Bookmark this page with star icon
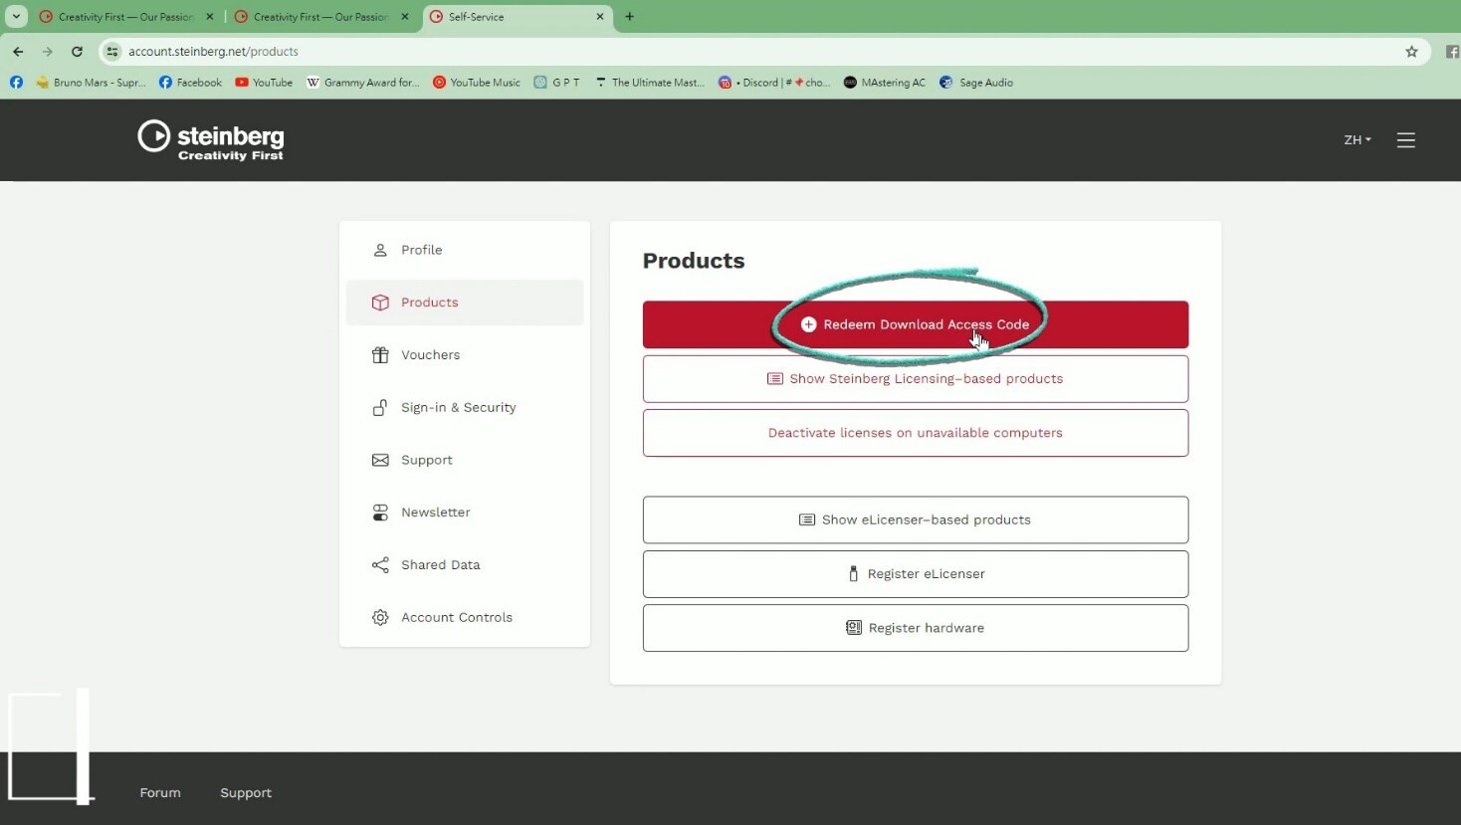1461x825 pixels. click(x=1411, y=52)
